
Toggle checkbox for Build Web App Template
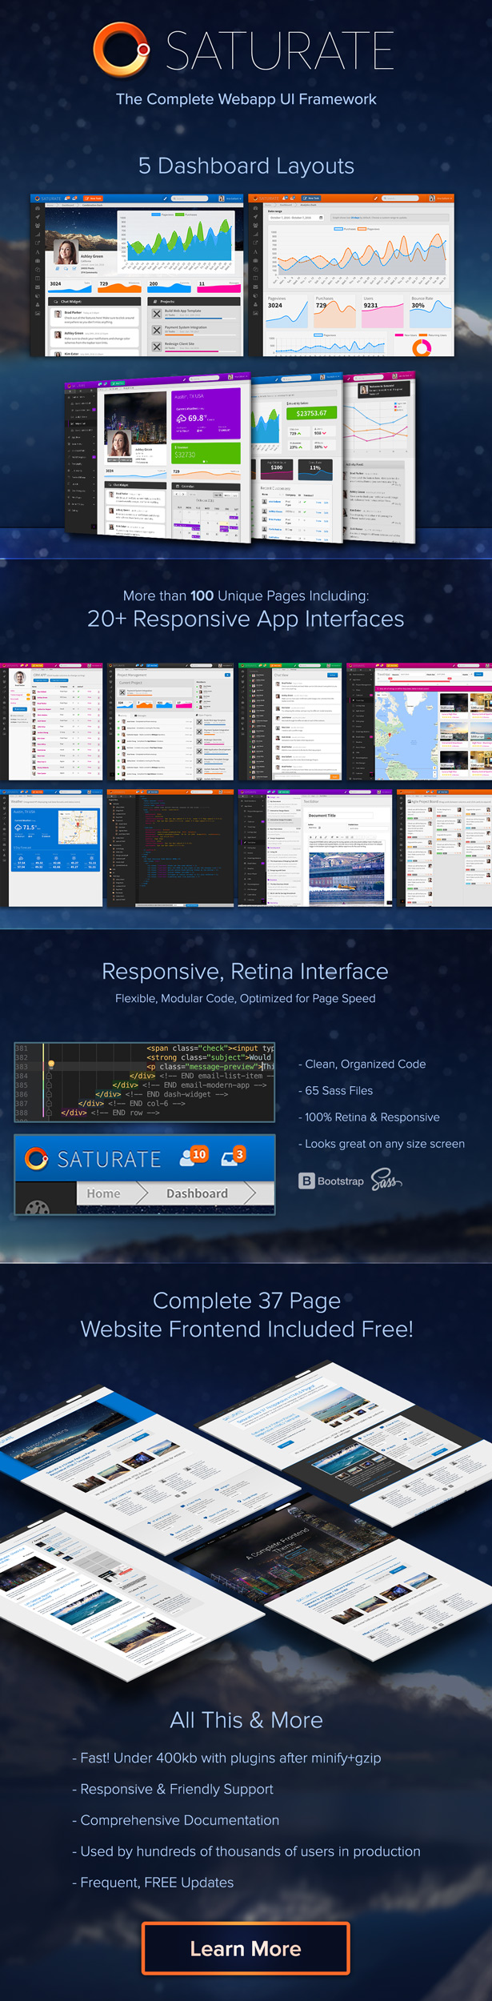click(157, 314)
